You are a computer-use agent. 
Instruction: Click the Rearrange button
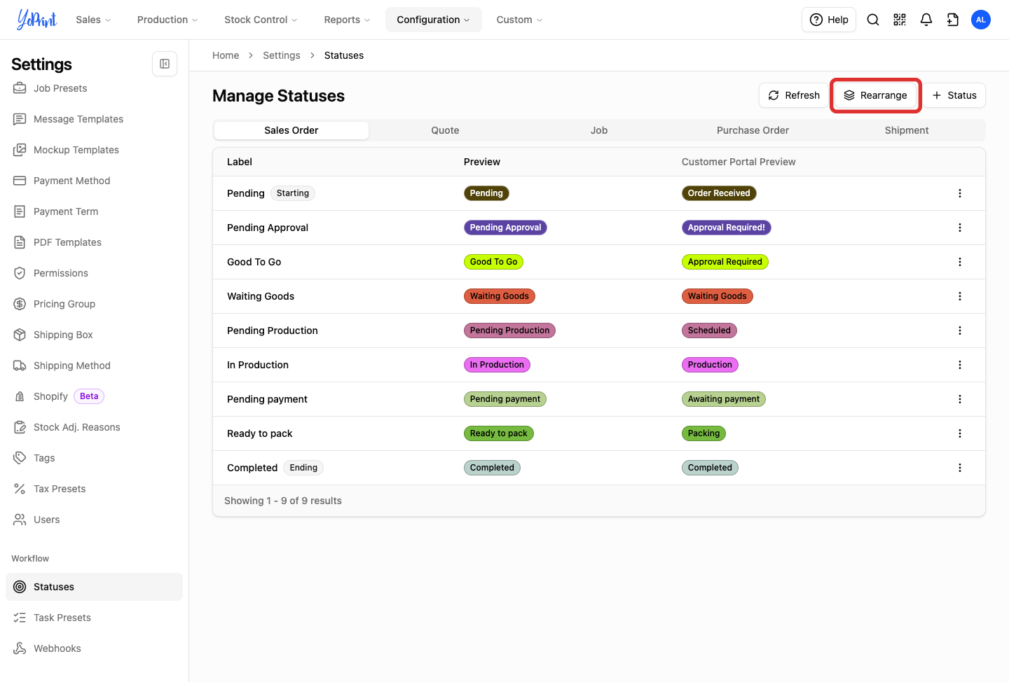coord(875,95)
